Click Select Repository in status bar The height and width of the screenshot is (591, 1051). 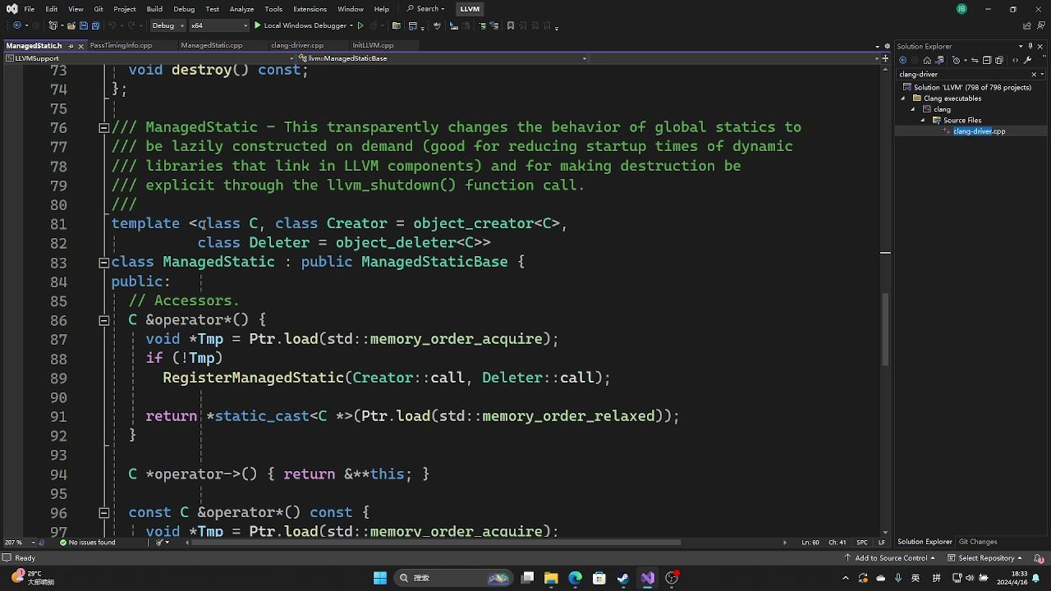[986, 558]
